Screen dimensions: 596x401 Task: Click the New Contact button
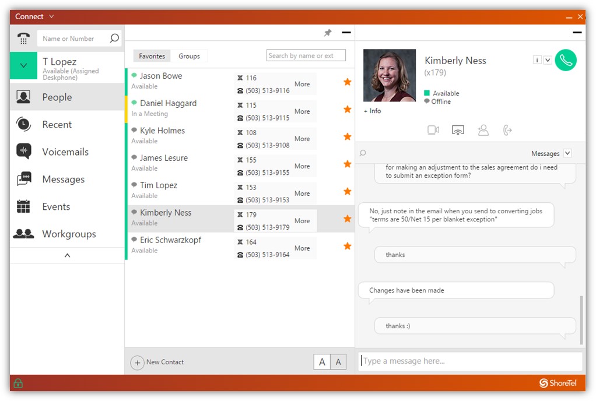[157, 362]
